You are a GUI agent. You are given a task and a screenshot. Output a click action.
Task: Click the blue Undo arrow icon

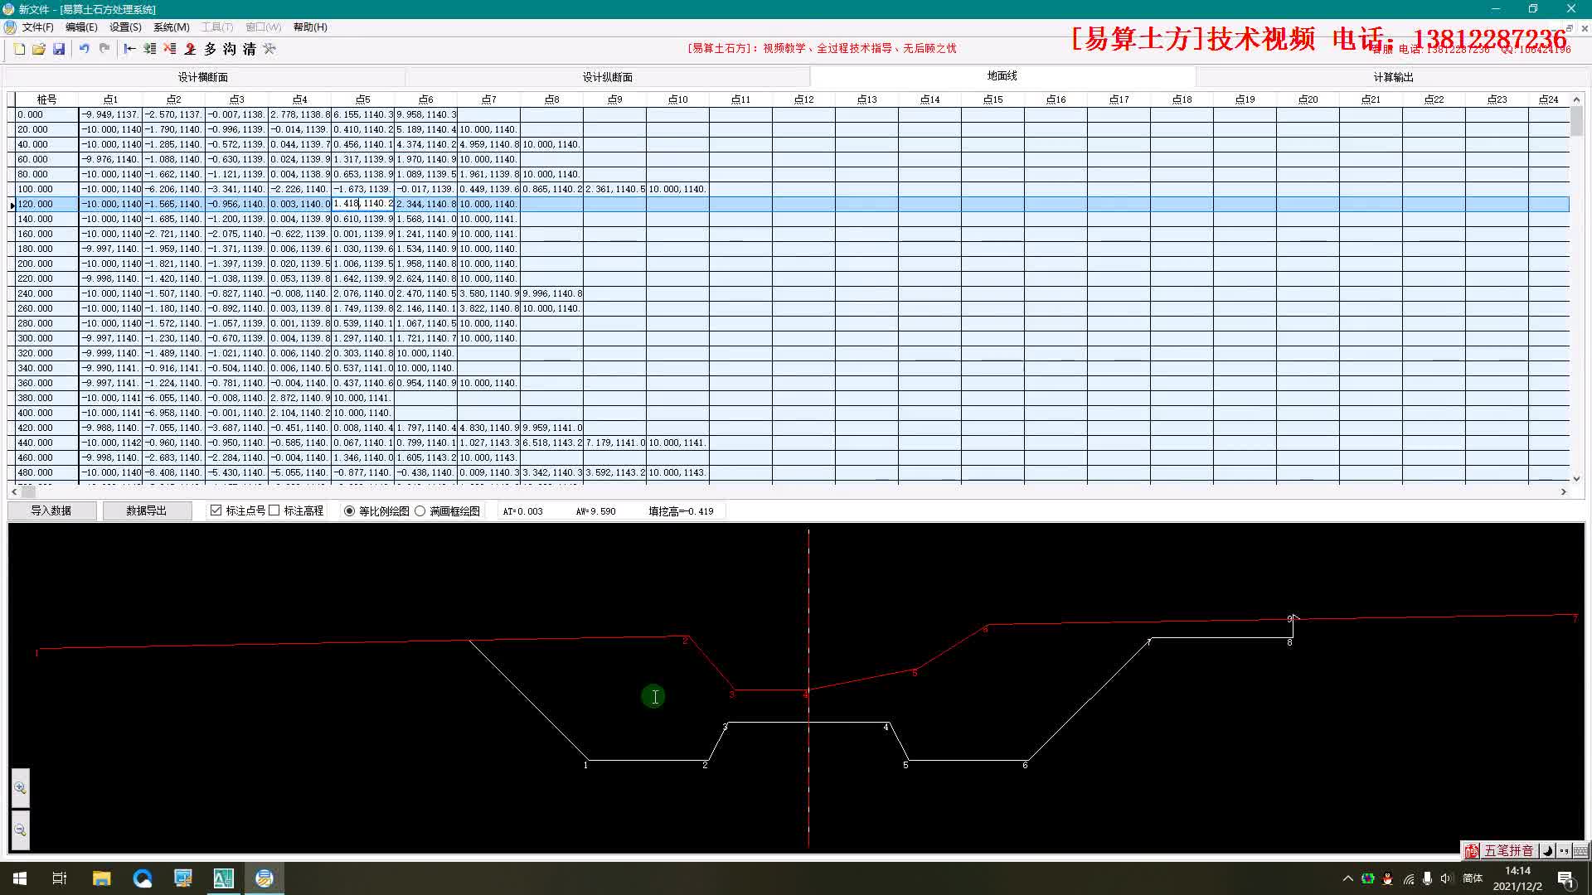(x=84, y=49)
